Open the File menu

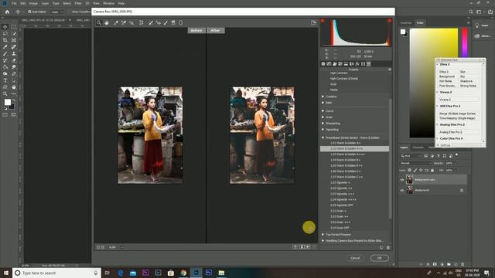coord(14,3)
